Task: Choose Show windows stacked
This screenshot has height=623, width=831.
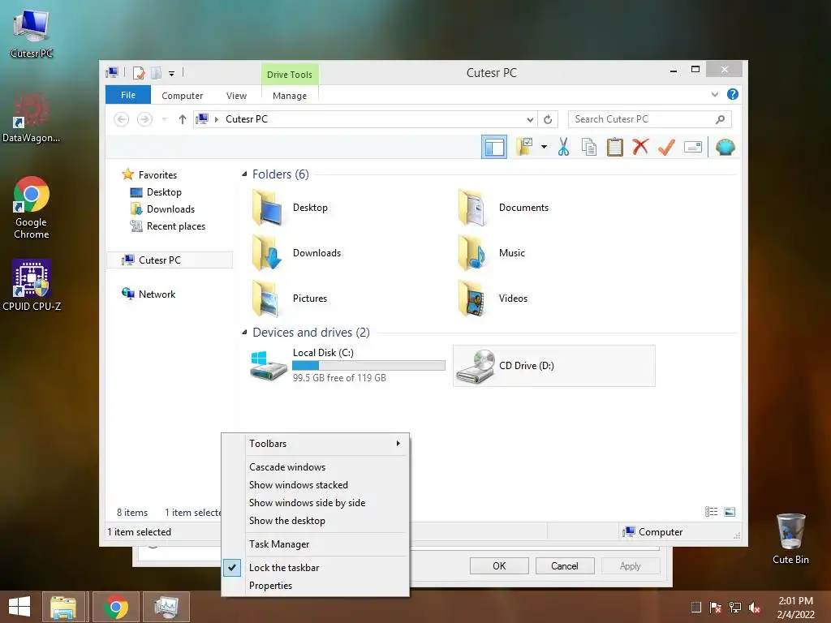Action: (316, 485)
